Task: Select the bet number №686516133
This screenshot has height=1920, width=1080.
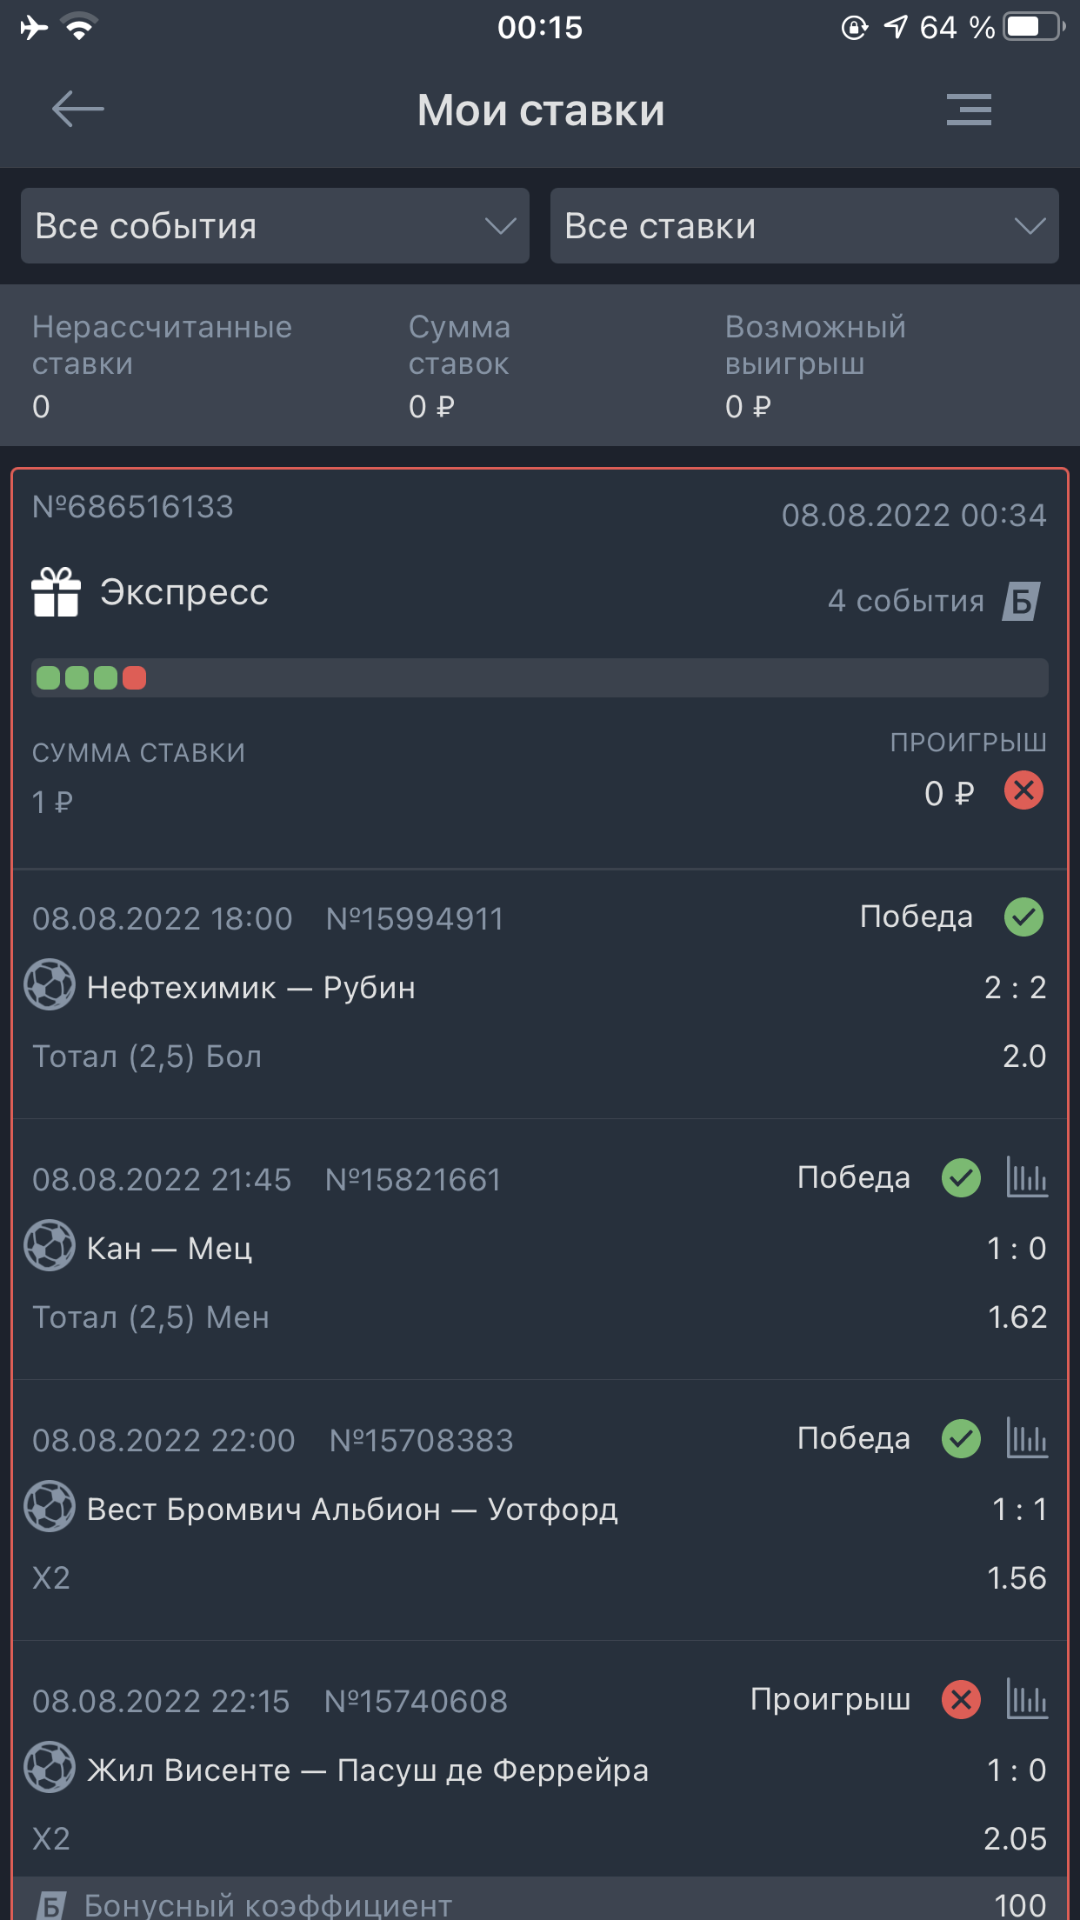Action: tap(133, 507)
